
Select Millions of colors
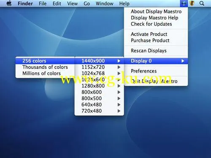[45, 73]
